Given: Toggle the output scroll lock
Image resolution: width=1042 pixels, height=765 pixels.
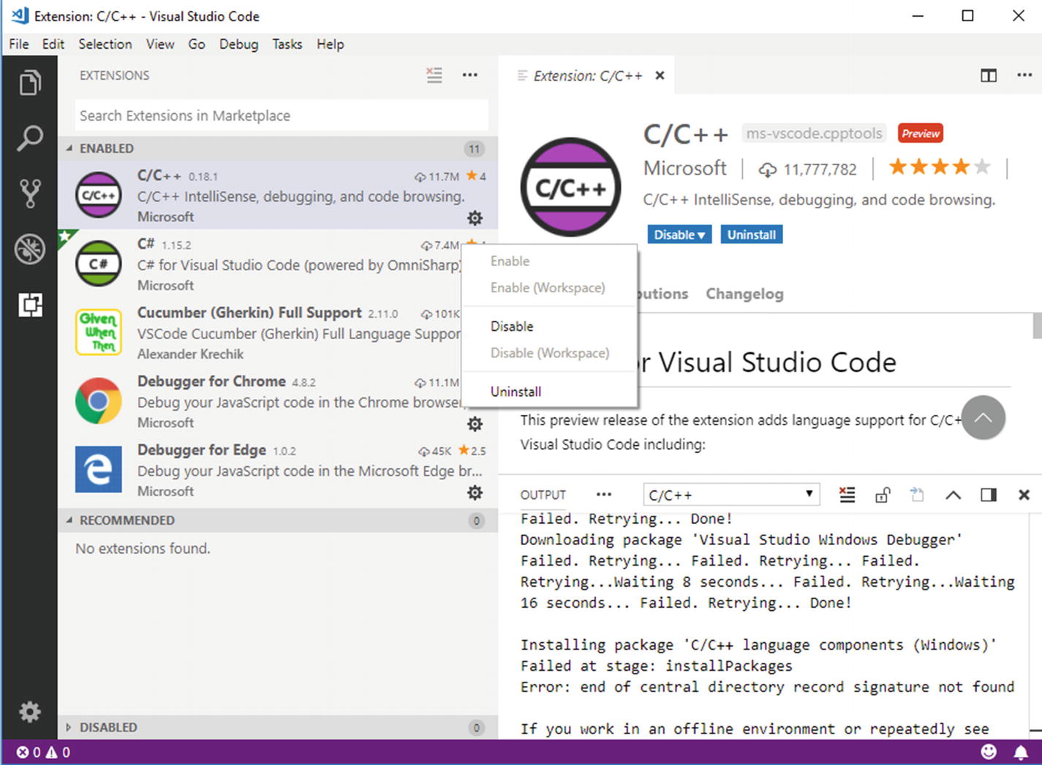Looking at the screenshot, I should [883, 495].
